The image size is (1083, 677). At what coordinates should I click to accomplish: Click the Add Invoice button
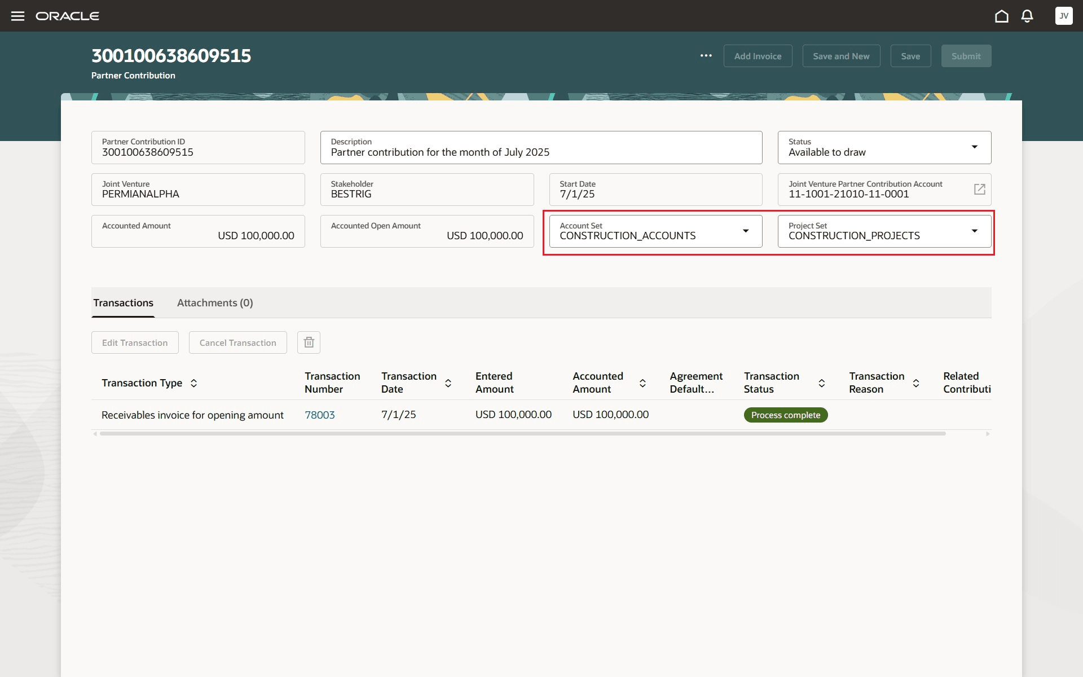pos(758,55)
